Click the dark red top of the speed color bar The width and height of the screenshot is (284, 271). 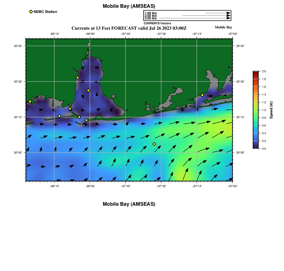[256, 72]
